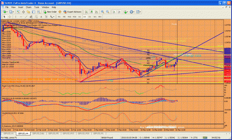
Task: Open the Insert menu
Action: coord(21,7)
